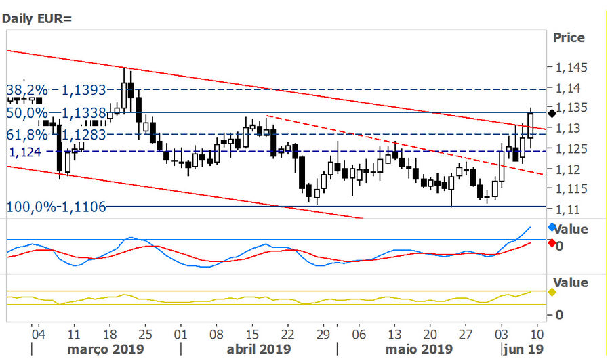Click the latest white candlestick in June

(x=531, y=125)
